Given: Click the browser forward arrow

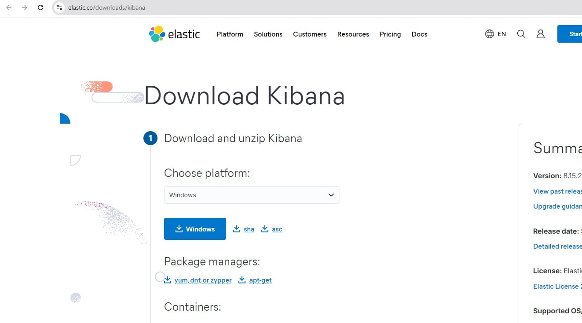Looking at the screenshot, I should pyautogui.click(x=25, y=7).
